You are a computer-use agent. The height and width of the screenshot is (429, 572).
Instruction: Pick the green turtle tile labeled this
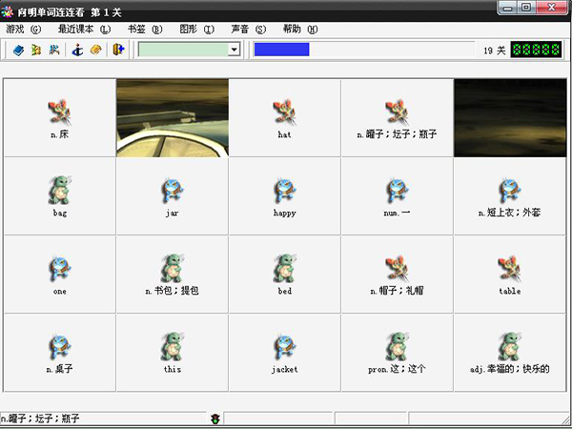point(173,353)
